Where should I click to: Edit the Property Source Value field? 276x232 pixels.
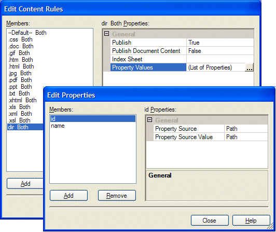pyautogui.click(x=246, y=137)
